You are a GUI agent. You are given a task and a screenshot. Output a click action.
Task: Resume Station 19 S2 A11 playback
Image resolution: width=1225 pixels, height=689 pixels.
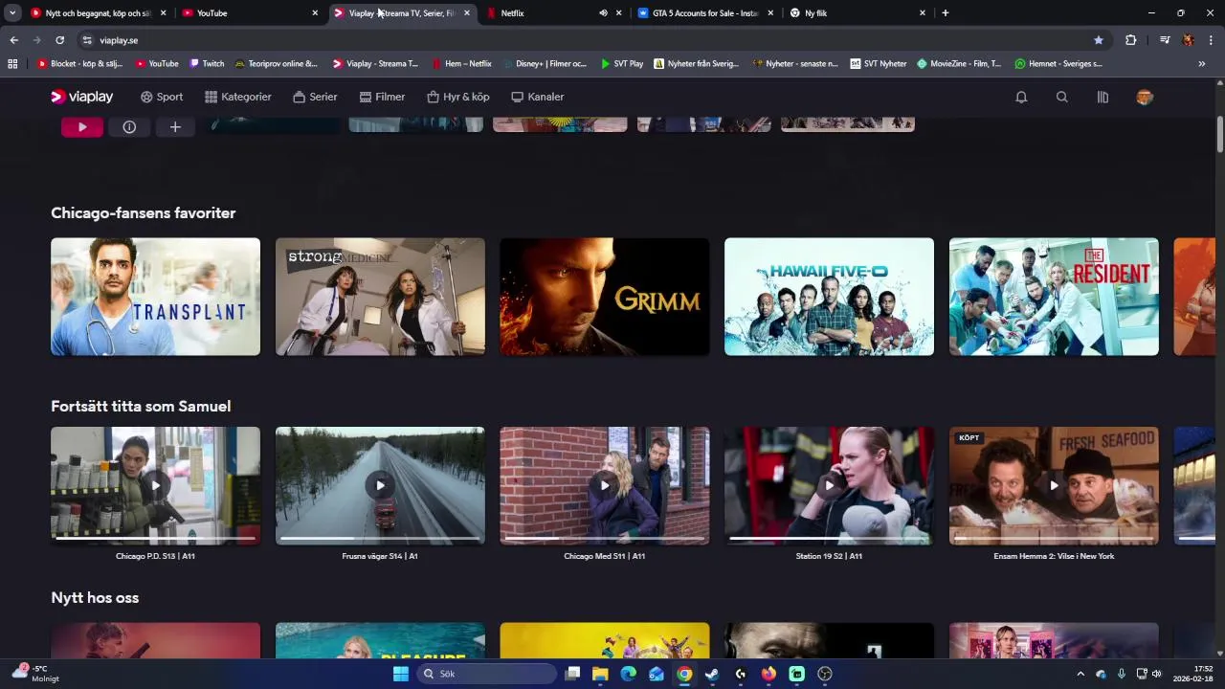pos(829,486)
